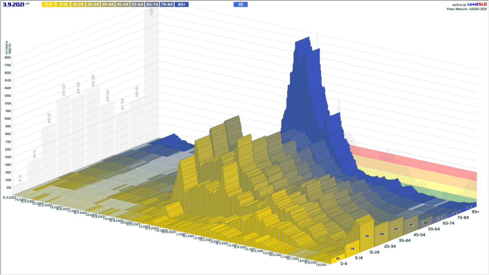Toggle the 55-64 age group button

point(137,5)
